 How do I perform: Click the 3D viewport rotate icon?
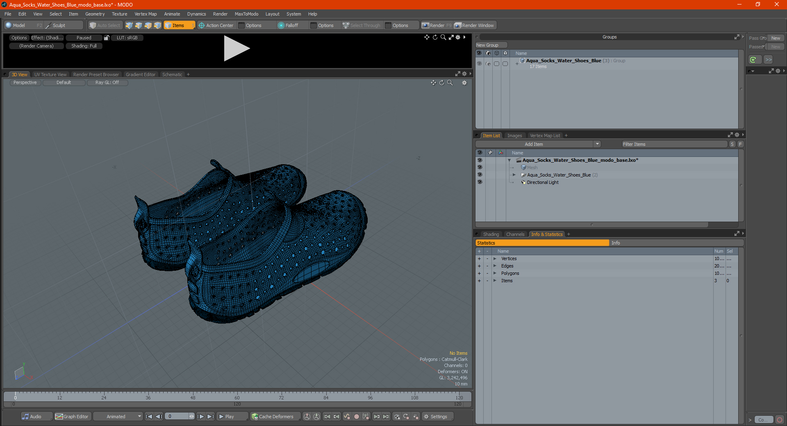tap(442, 83)
